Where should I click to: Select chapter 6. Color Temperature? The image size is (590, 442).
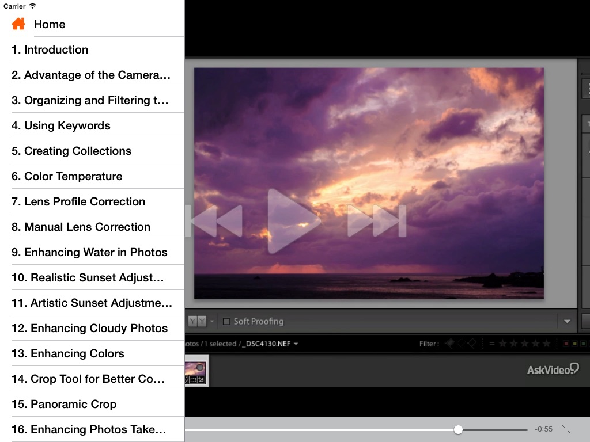(x=92, y=176)
